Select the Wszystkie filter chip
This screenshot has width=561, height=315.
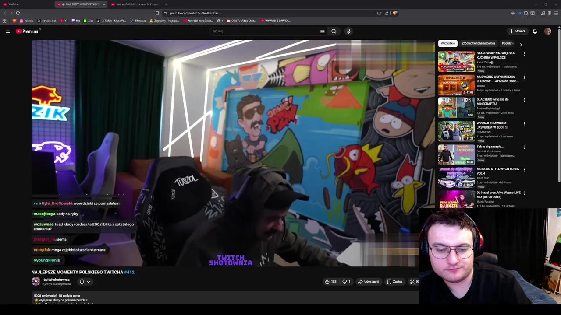point(448,43)
